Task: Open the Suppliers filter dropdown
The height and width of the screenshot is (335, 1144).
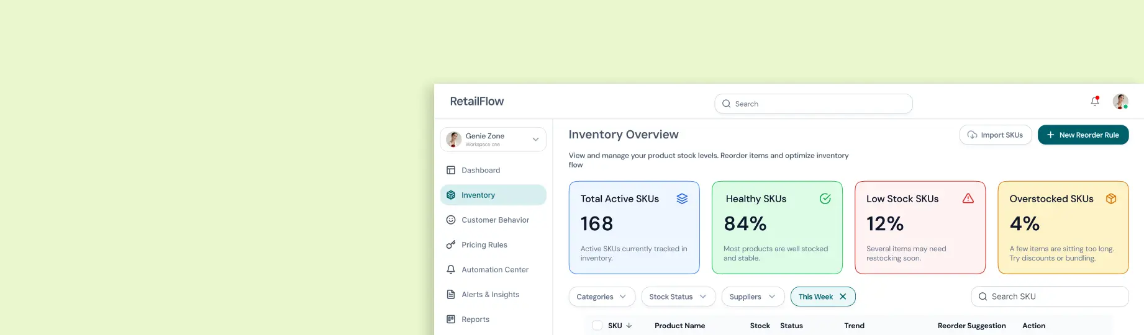Action: click(x=753, y=297)
